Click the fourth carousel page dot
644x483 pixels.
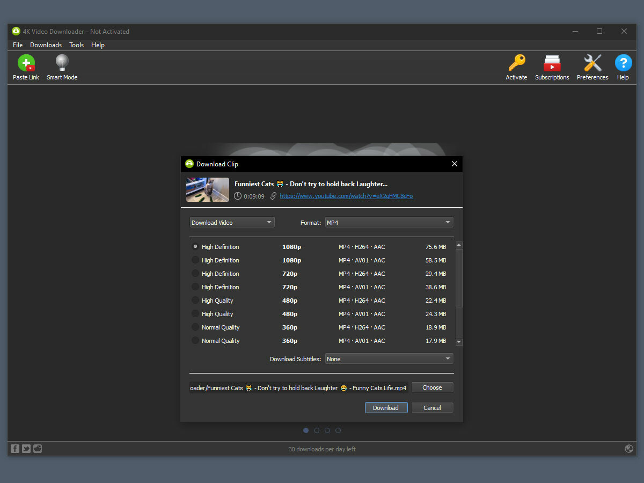(x=338, y=430)
